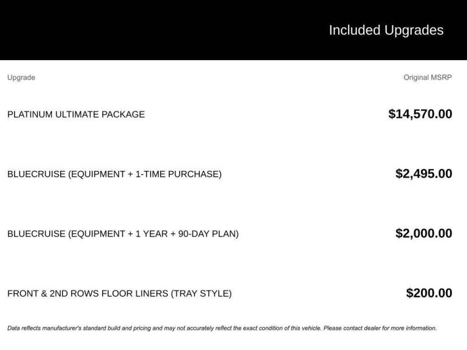Click the 1-TIME PURCHASE text

point(179,174)
